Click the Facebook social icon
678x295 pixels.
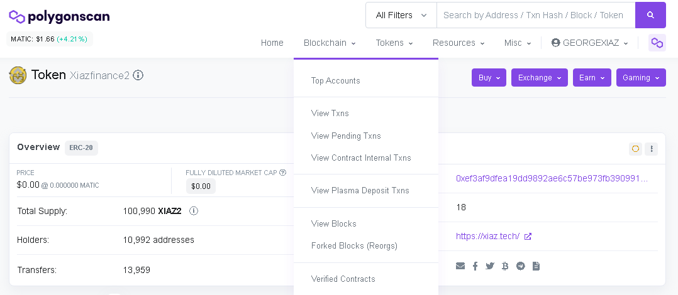coord(475,266)
